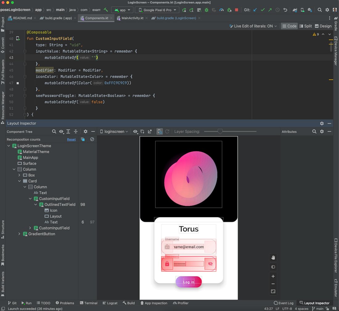Click the Git undo rollback arrow
Screen dimensions: 339x311
[x=285, y=10]
